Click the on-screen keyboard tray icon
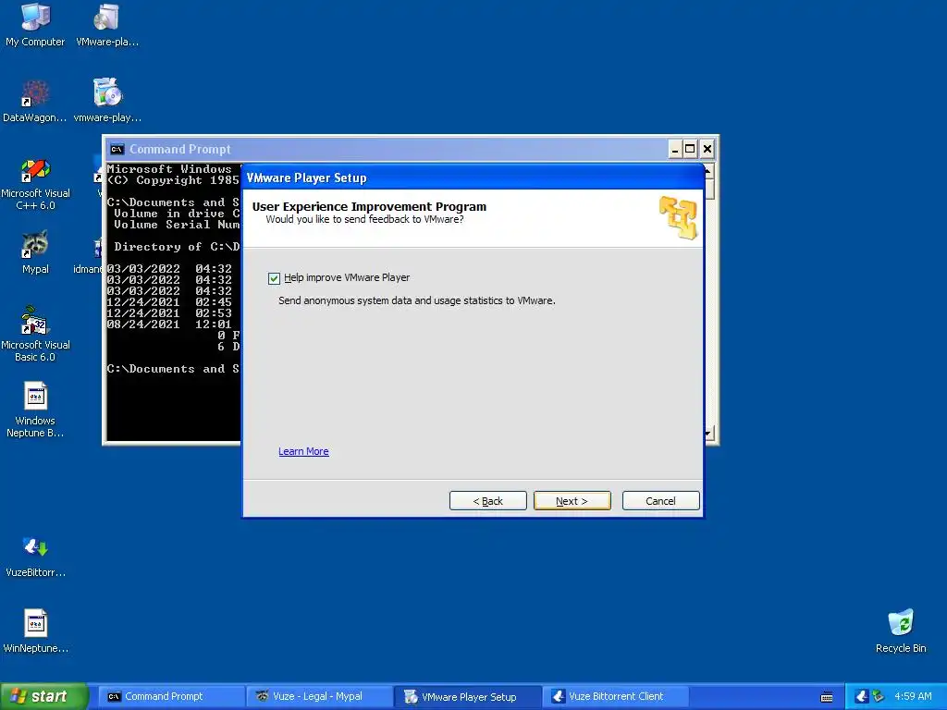Image resolution: width=947 pixels, height=710 pixels. pos(827,697)
